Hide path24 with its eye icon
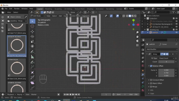This screenshot has height=101, width=179. click(176, 33)
